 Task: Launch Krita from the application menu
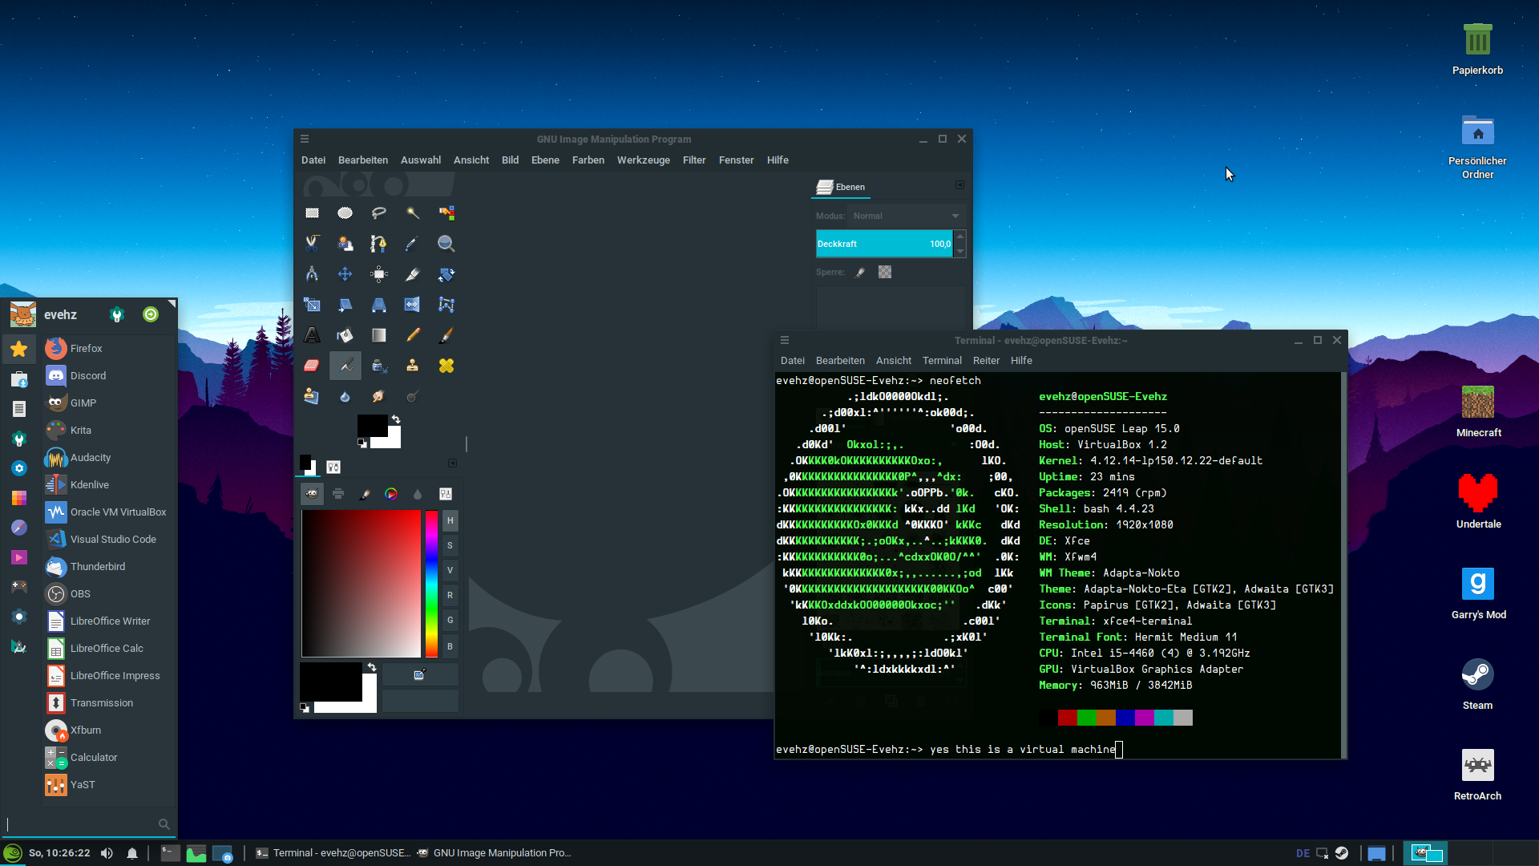(109, 431)
